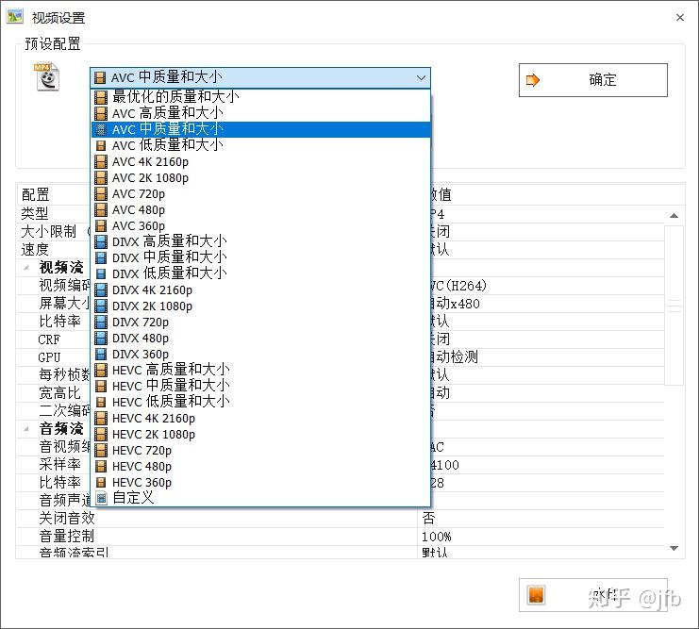Select DIVX 低质量和大小 preset

point(260,273)
